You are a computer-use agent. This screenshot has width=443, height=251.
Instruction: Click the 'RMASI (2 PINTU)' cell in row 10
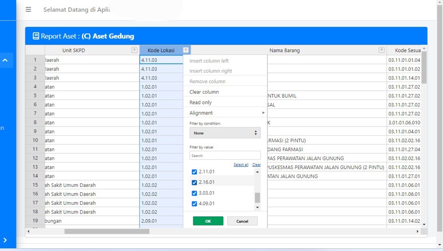coord(327,140)
